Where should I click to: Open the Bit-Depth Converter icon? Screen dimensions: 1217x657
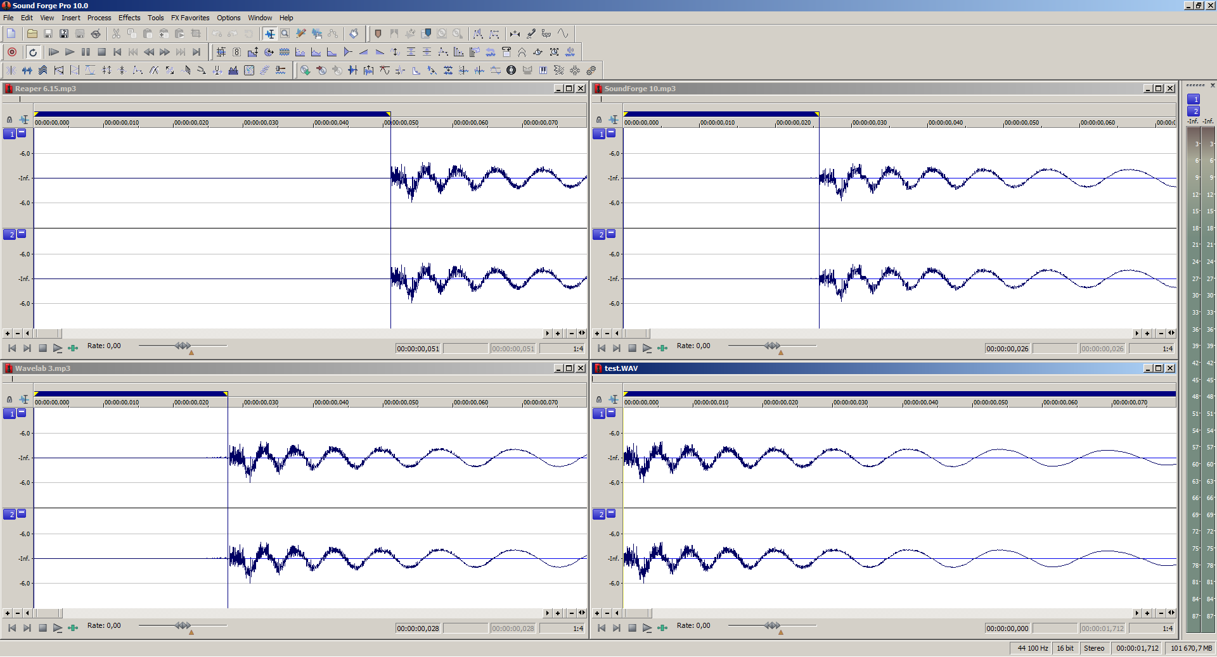coord(236,52)
